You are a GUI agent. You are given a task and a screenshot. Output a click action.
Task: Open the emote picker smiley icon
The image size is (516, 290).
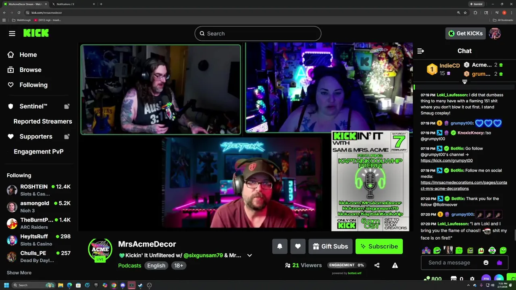[486, 263]
